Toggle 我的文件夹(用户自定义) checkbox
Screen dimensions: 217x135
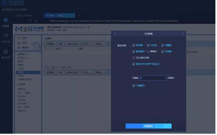click(x=134, y=64)
